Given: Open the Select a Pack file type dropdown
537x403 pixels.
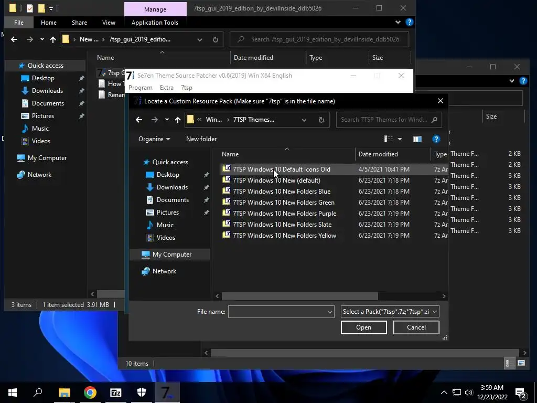Looking at the screenshot, I should pos(435,312).
